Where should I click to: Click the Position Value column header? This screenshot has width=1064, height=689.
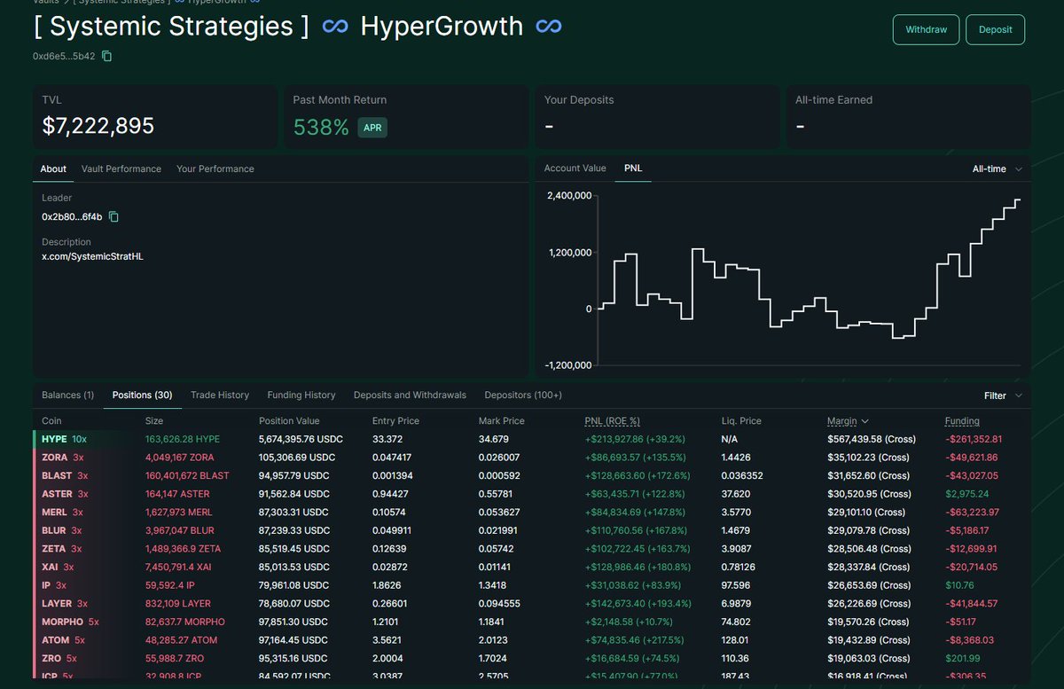pos(289,421)
